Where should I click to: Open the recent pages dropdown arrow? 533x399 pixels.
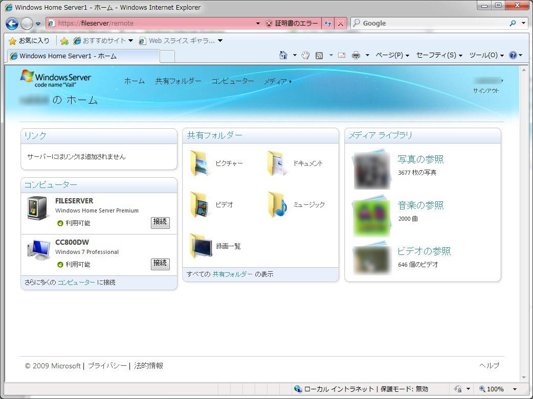[38, 24]
